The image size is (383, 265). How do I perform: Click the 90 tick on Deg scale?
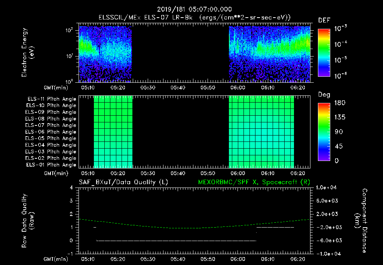coord(339,132)
